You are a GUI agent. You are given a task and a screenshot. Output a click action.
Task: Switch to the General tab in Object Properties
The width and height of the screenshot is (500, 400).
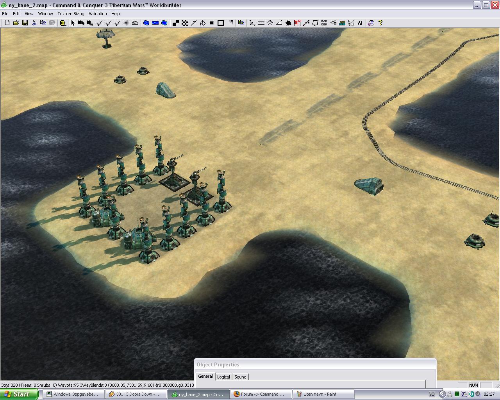[x=205, y=376]
